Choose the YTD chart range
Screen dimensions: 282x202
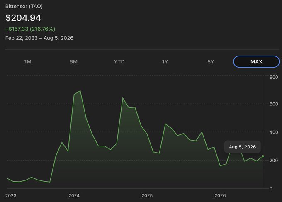pyautogui.click(x=119, y=62)
